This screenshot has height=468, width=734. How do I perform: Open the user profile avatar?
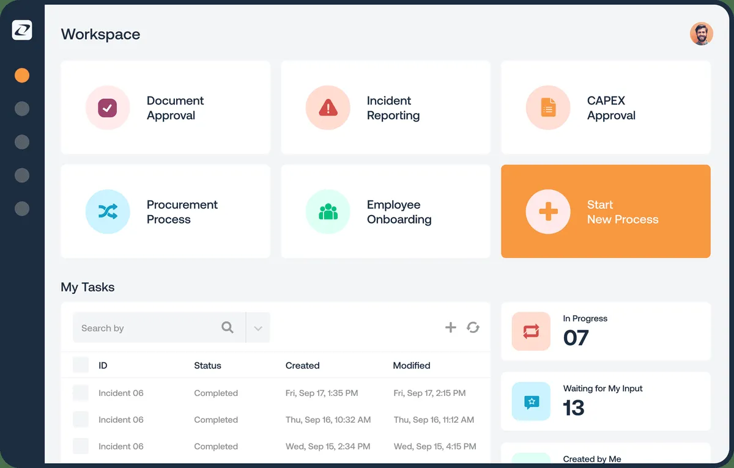pyautogui.click(x=702, y=34)
